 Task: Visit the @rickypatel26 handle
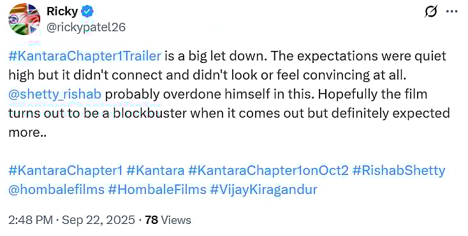pos(86,27)
